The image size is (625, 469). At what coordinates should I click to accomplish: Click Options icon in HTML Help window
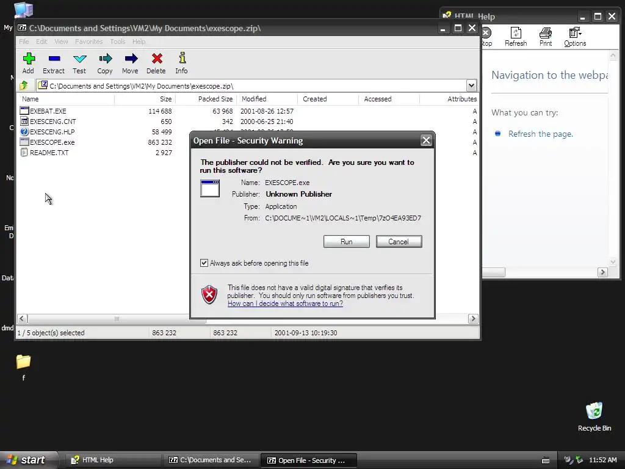[575, 33]
